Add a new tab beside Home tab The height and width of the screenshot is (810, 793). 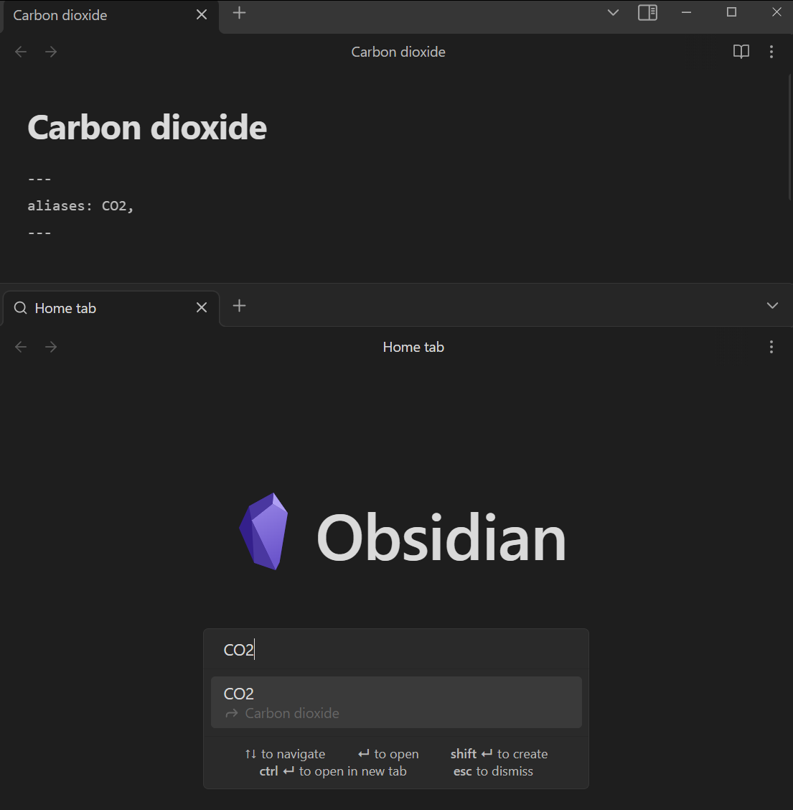pyautogui.click(x=239, y=306)
